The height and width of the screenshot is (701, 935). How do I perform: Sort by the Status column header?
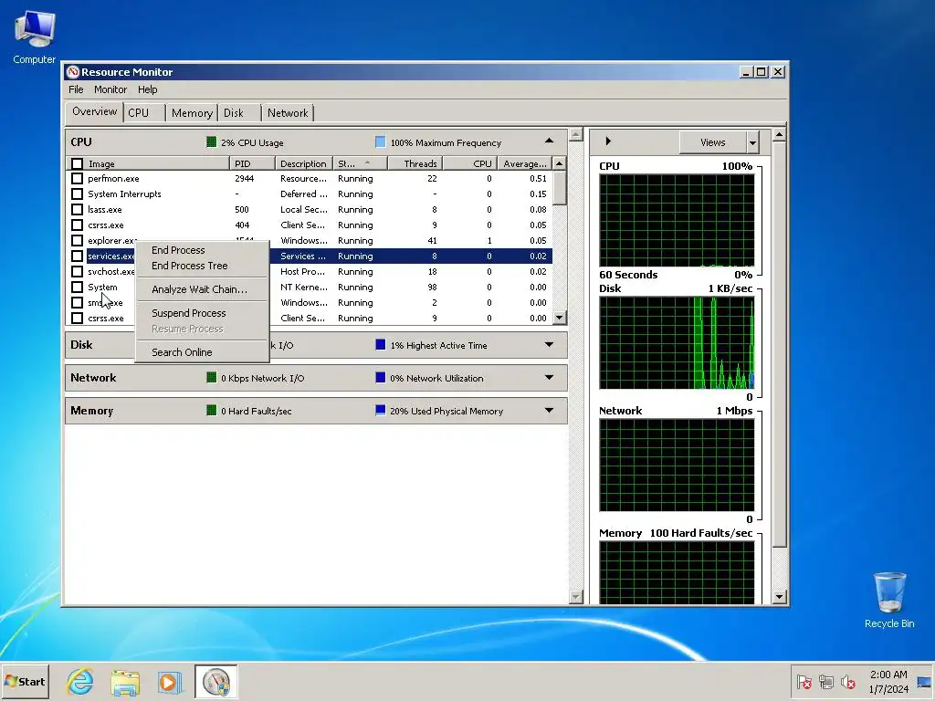(x=360, y=163)
